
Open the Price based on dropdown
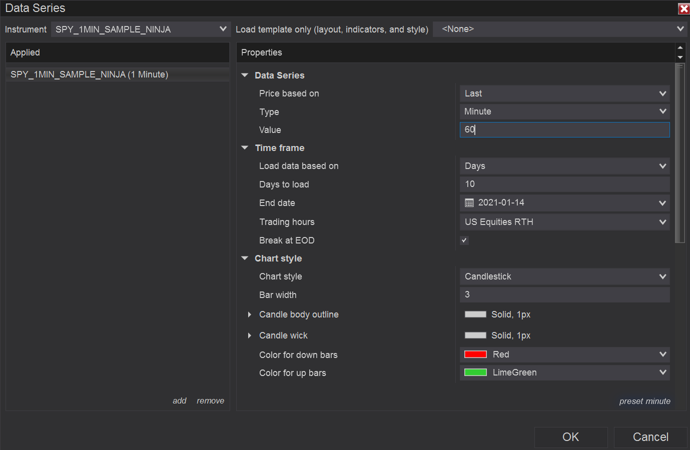pyautogui.click(x=564, y=93)
